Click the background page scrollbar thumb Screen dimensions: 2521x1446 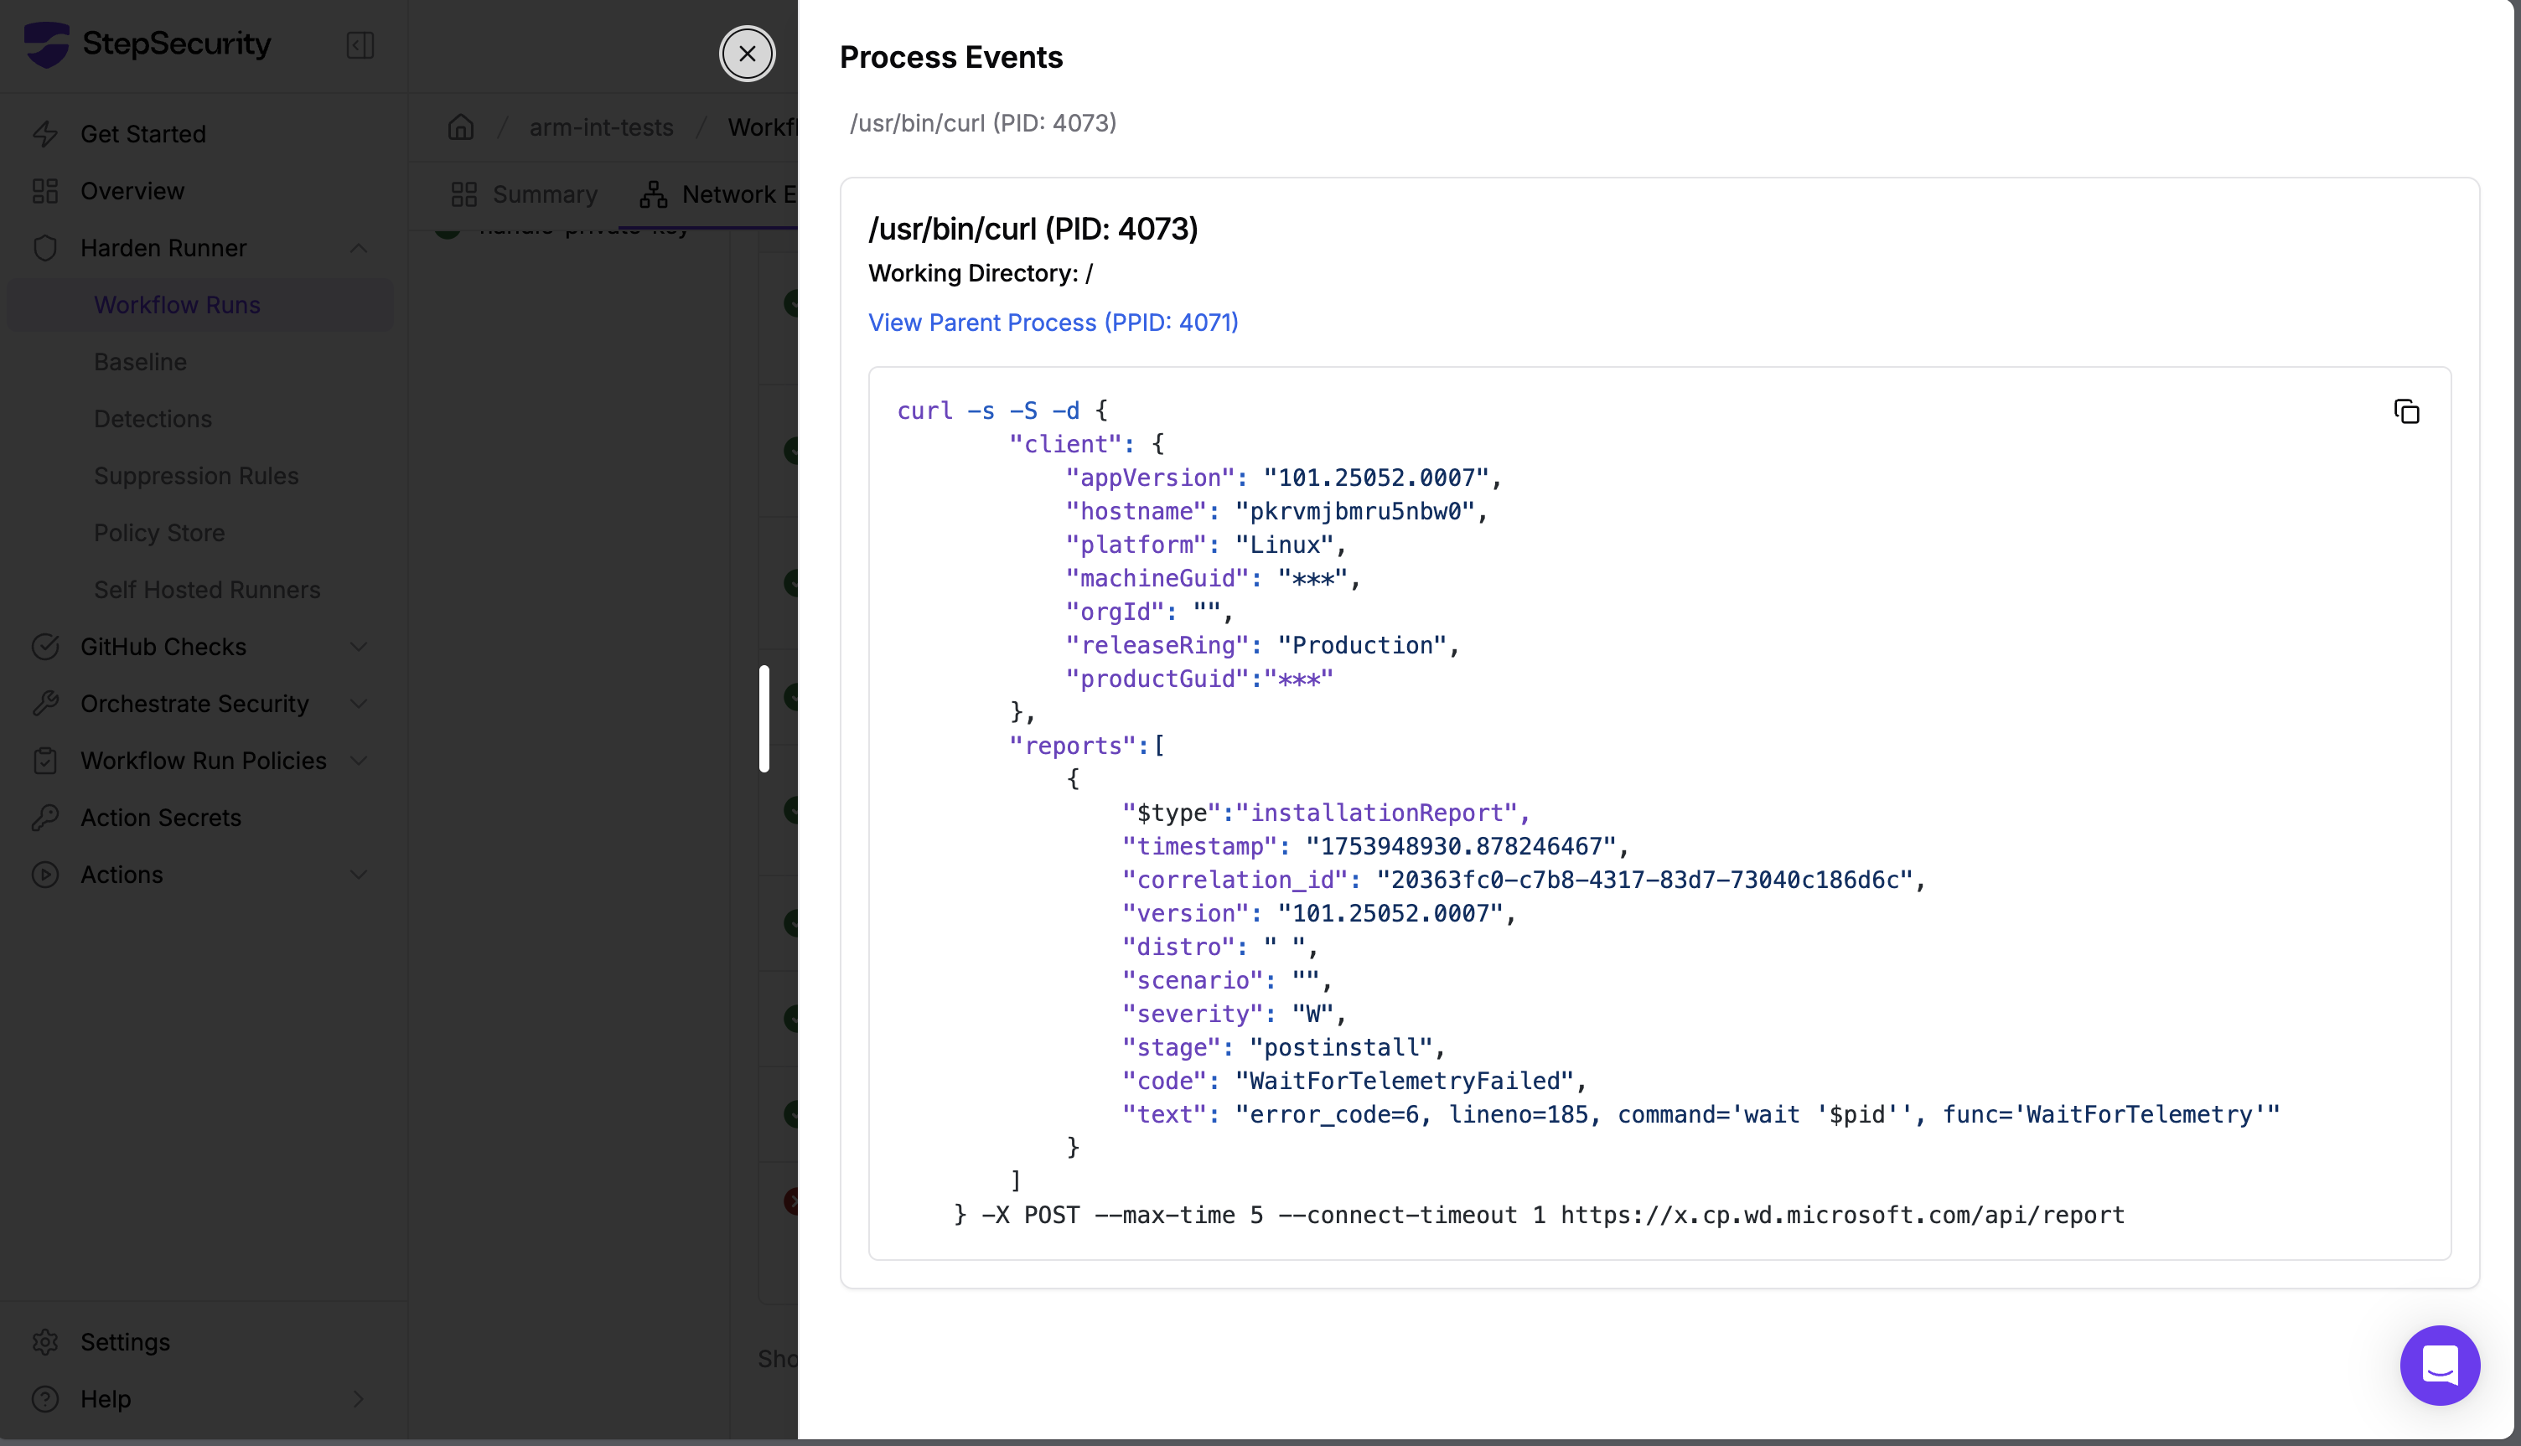[764, 718]
